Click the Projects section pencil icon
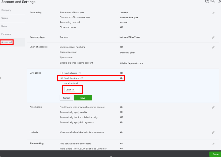221x157 pixels. click(213, 132)
